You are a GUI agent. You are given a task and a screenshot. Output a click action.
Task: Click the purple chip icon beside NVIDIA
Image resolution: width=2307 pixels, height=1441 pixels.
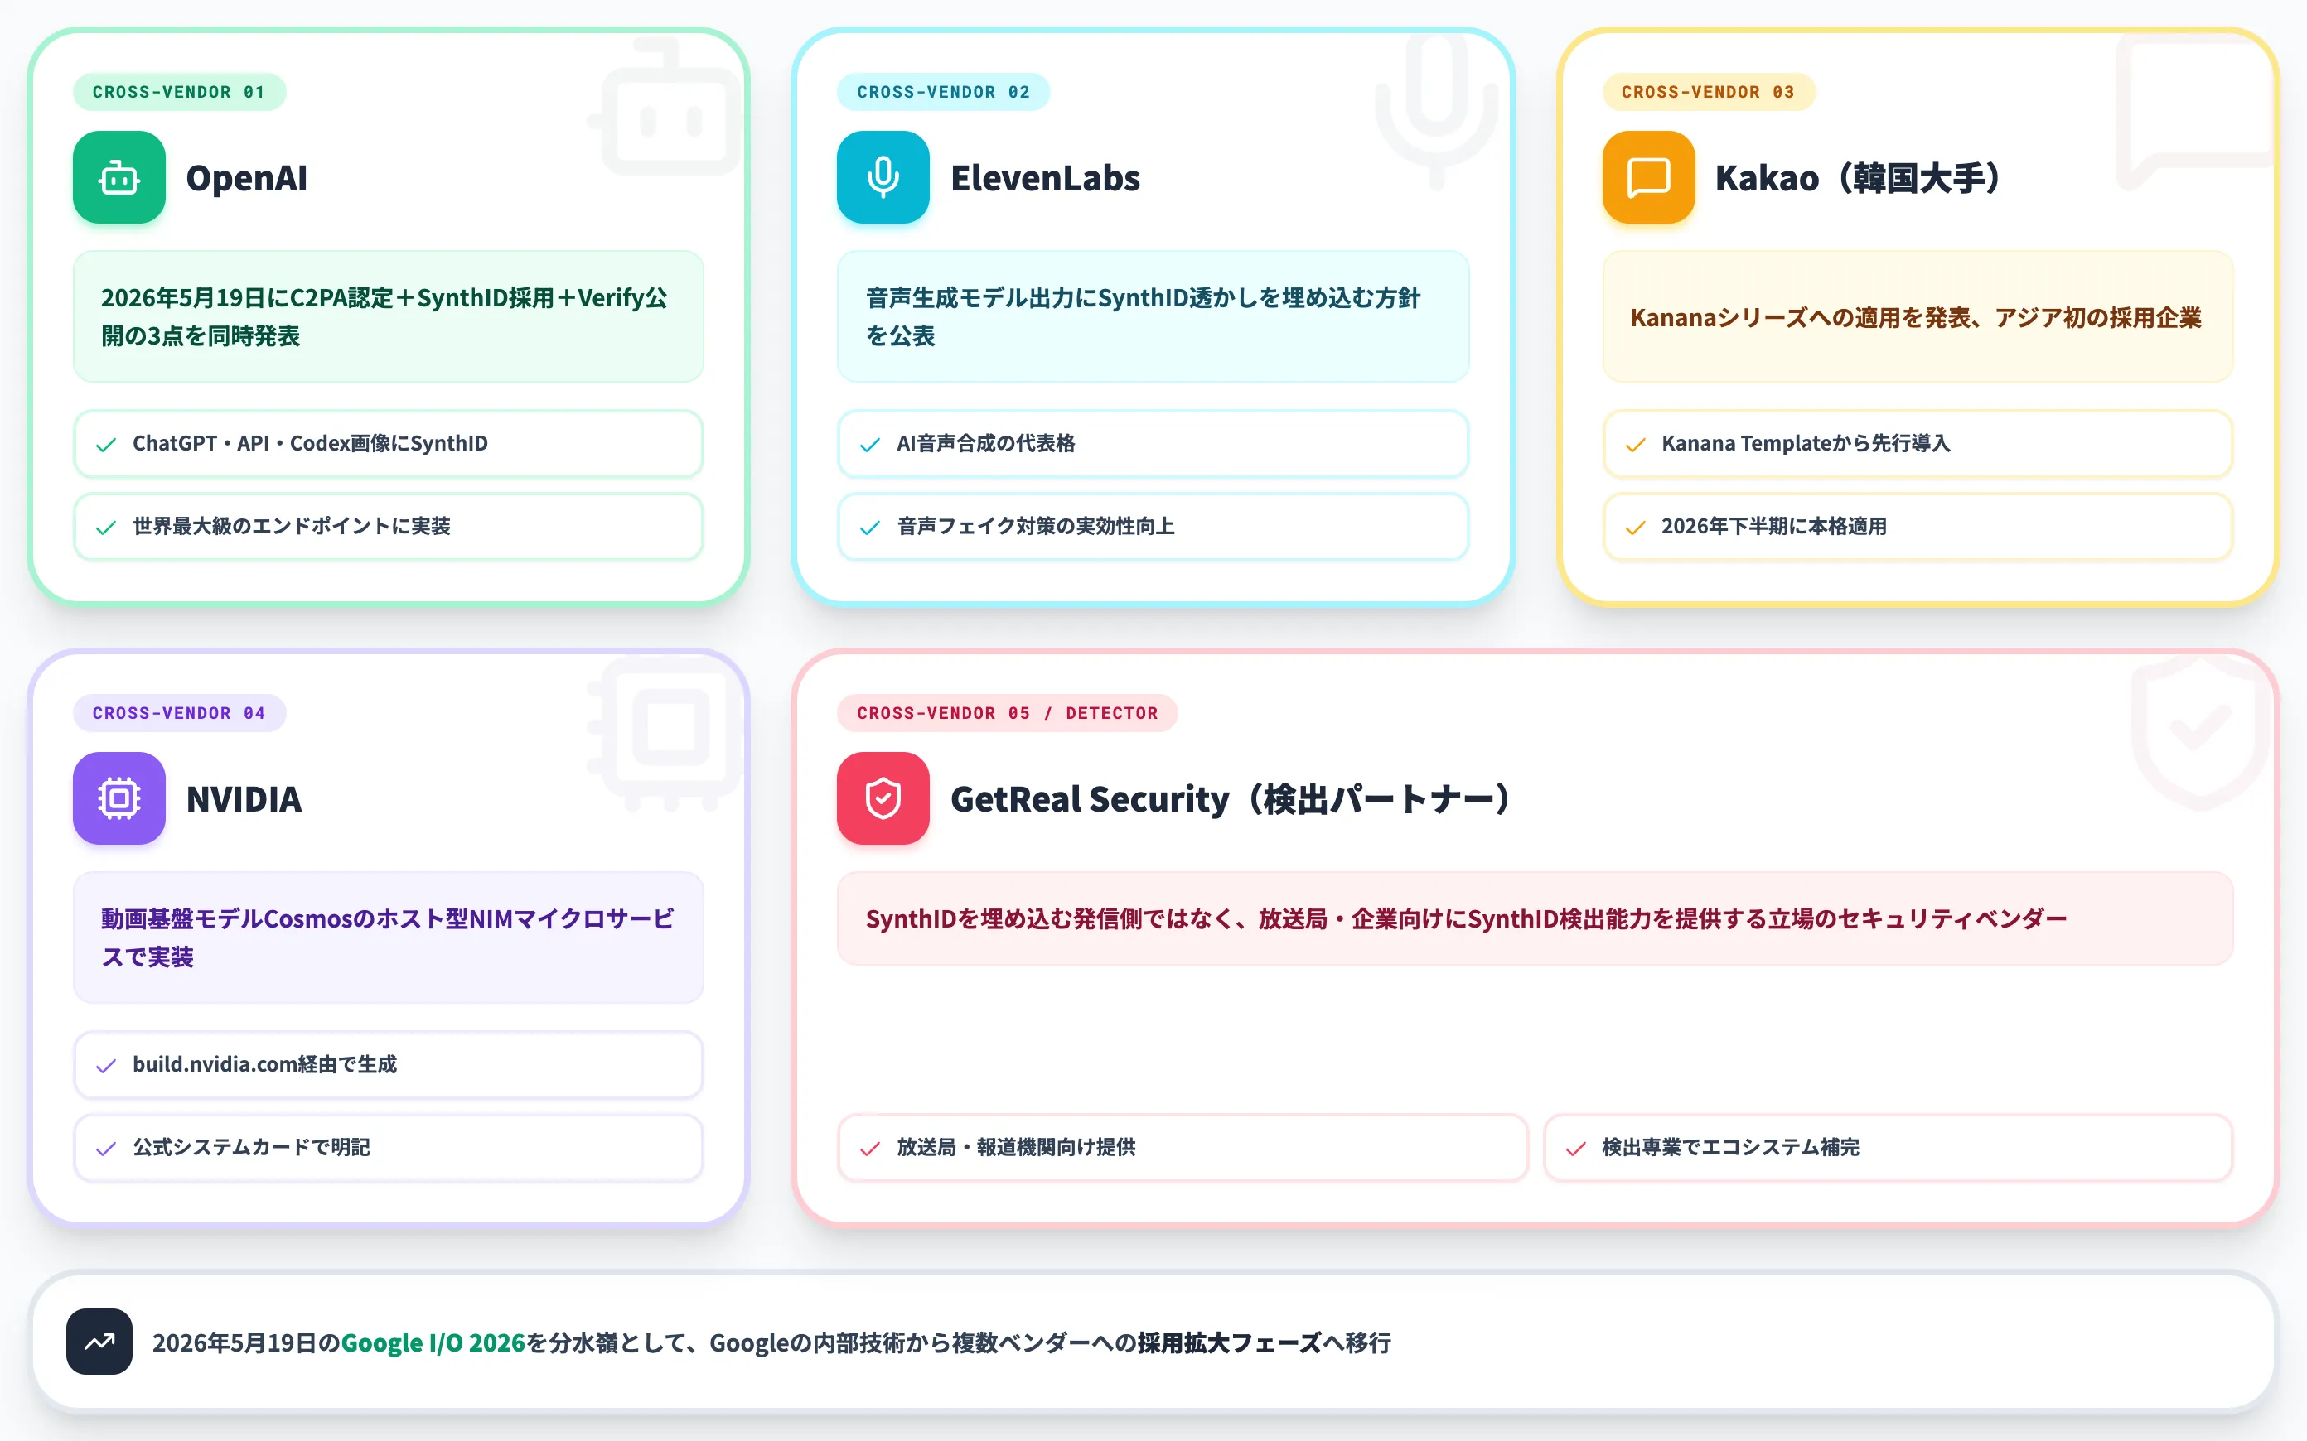[x=119, y=798]
